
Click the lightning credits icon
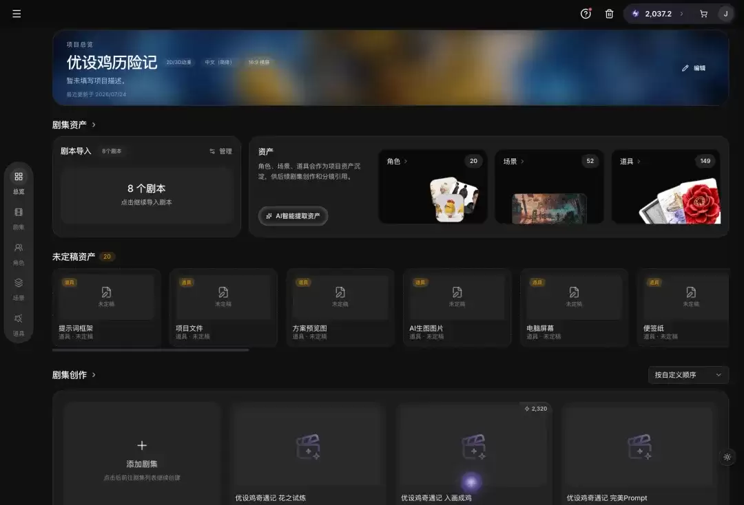coord(635,14)
